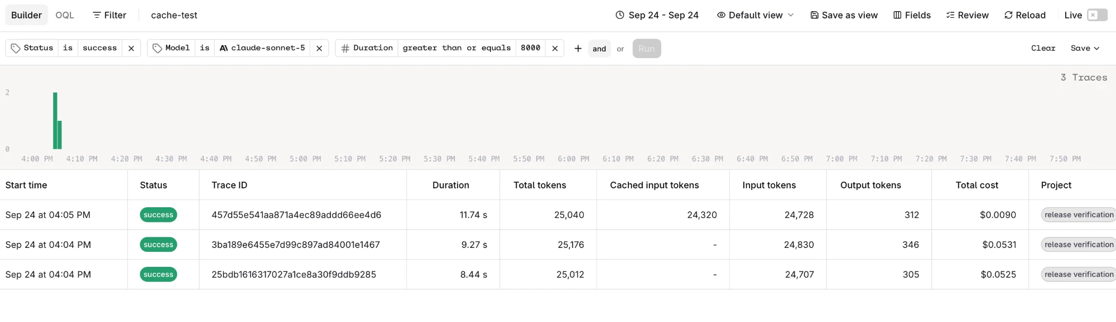Viewport: 1116px width, 322px height.
Task: Remove the Model filter chip
Action: (x=319, y=48)
